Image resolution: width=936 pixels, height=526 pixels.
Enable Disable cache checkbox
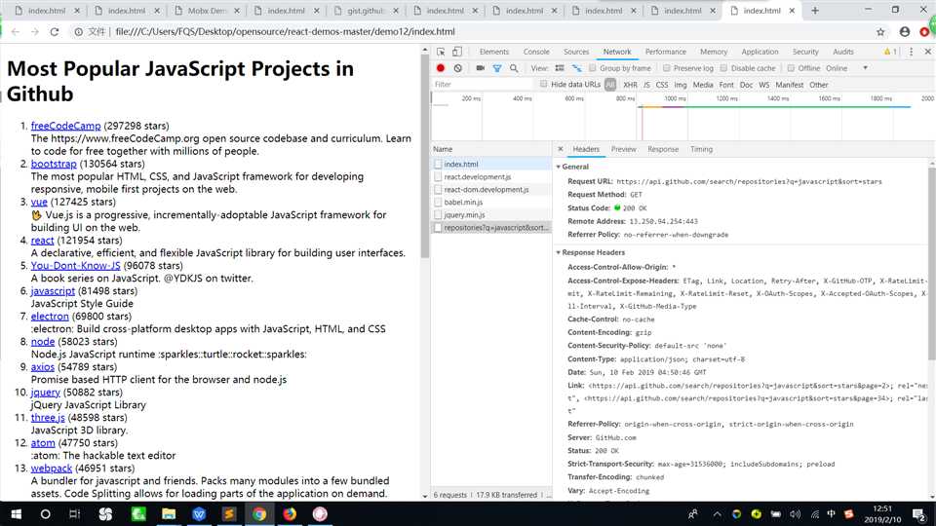pos(723,68)
